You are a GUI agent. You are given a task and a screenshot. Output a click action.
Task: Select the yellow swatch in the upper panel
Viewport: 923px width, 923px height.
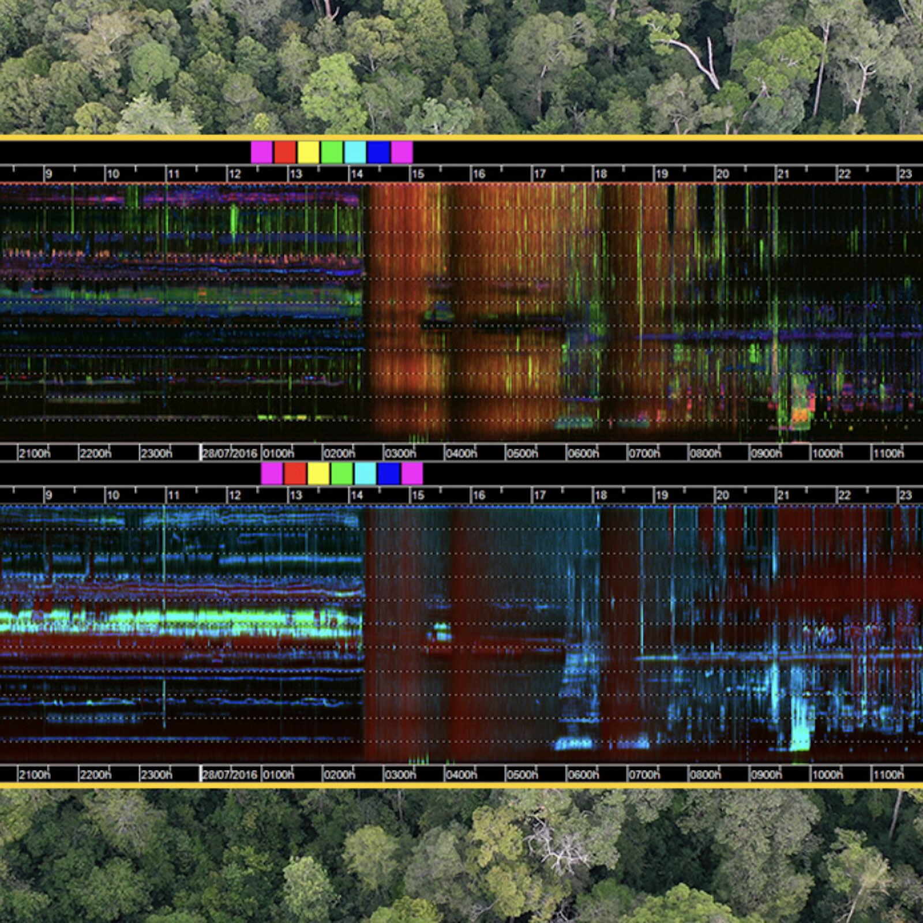308,152
